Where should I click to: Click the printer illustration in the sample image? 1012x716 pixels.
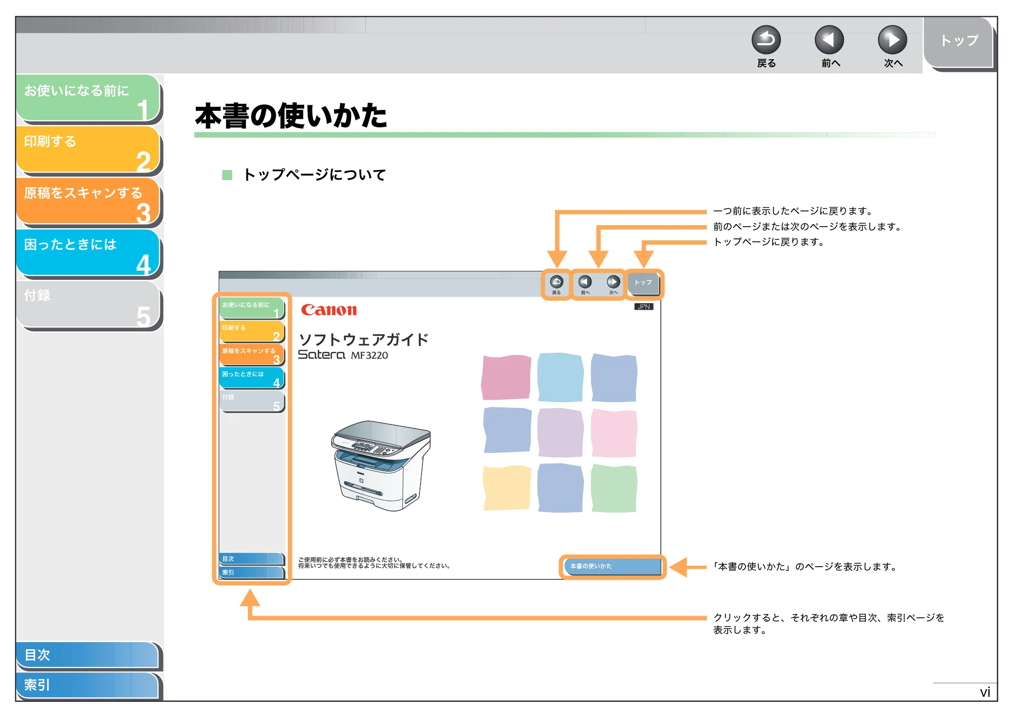[x=381, y=466]
